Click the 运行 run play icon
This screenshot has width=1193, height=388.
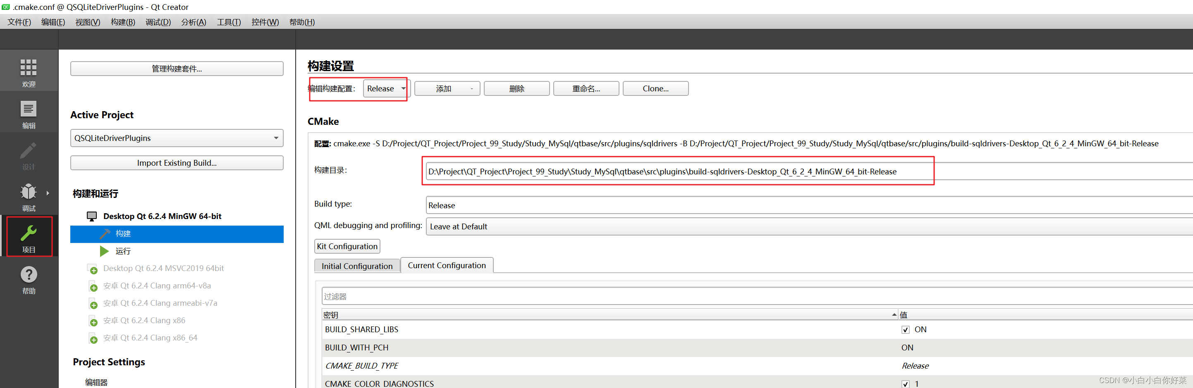[x=104, y=251]
